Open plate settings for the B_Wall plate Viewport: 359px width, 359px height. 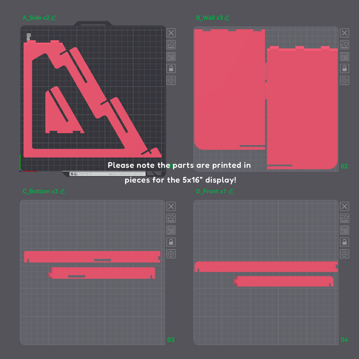click(x=344, y=81)
